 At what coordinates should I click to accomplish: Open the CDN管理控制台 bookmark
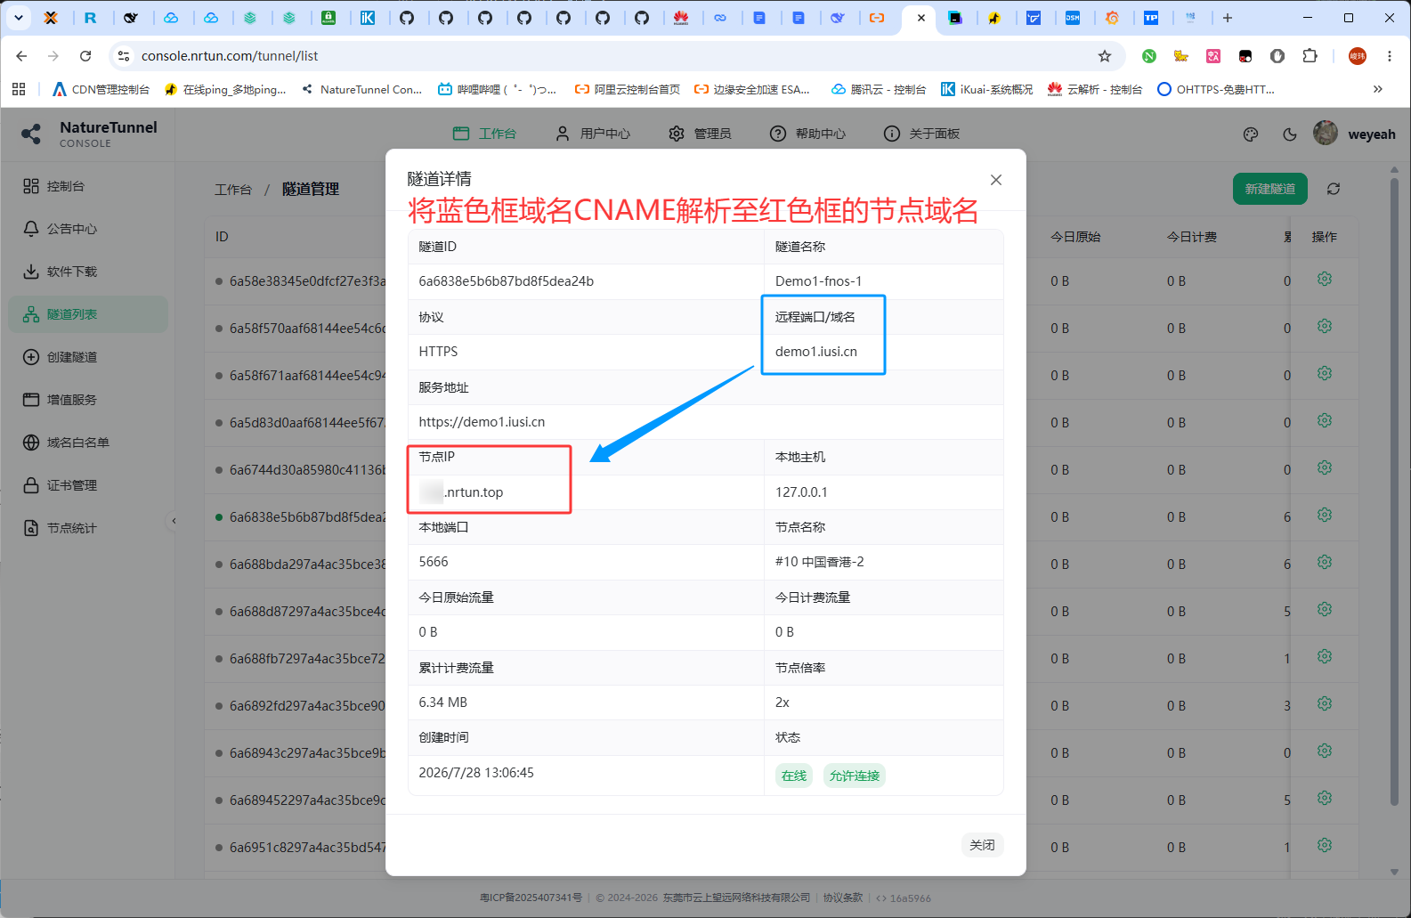click(101, 89)
